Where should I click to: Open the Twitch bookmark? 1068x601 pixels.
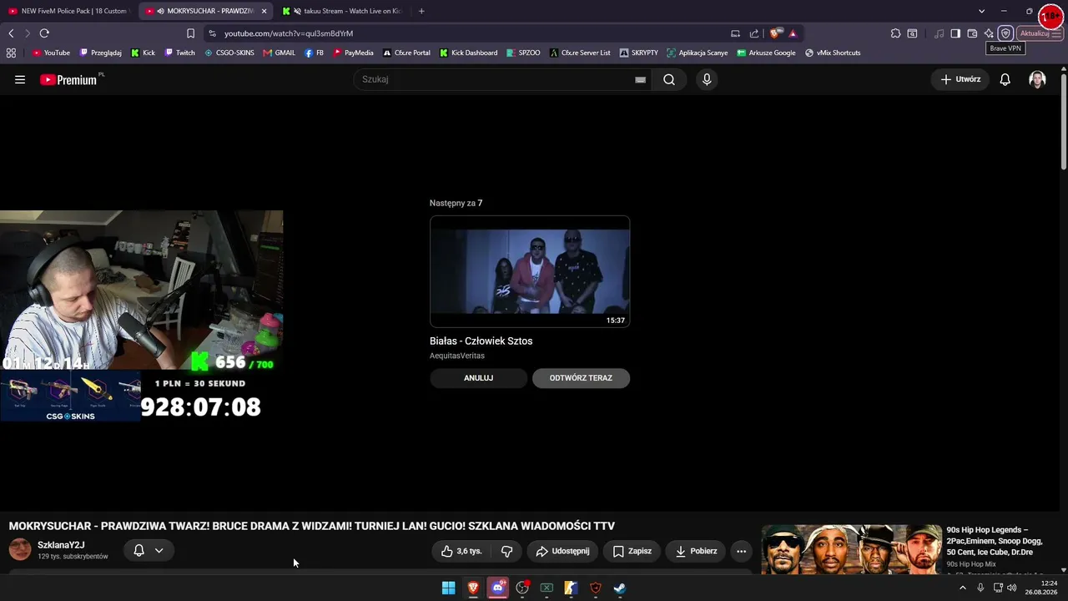[x=180, y=53]
